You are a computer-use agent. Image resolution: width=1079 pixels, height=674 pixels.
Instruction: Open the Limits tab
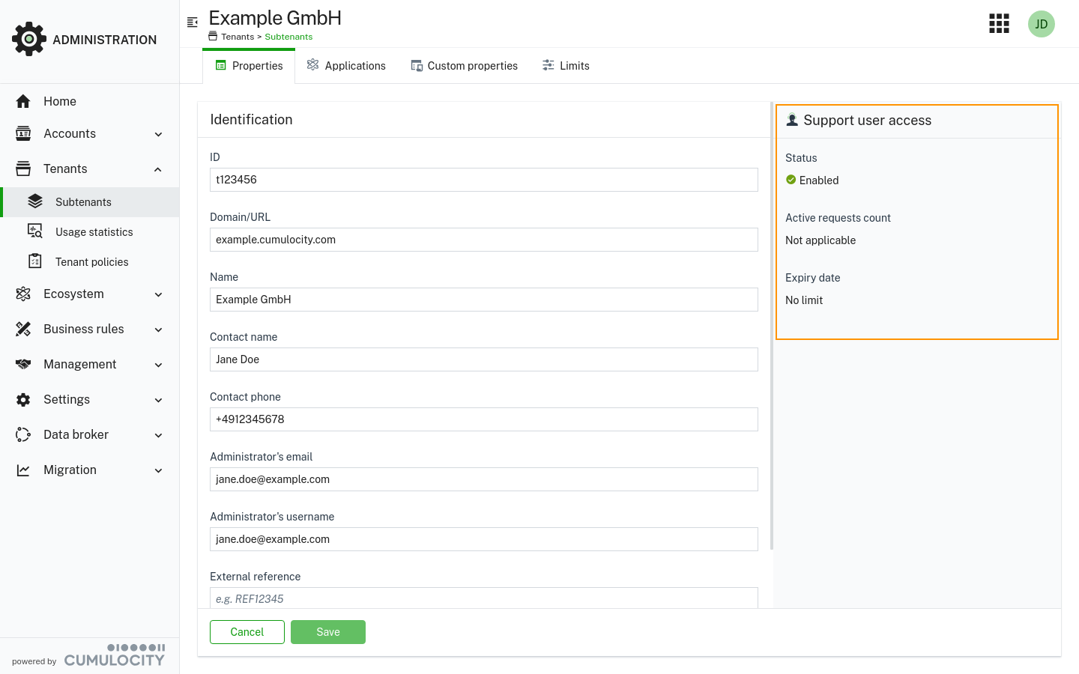(566, 66)
